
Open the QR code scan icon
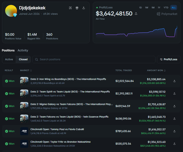(70, 8)
